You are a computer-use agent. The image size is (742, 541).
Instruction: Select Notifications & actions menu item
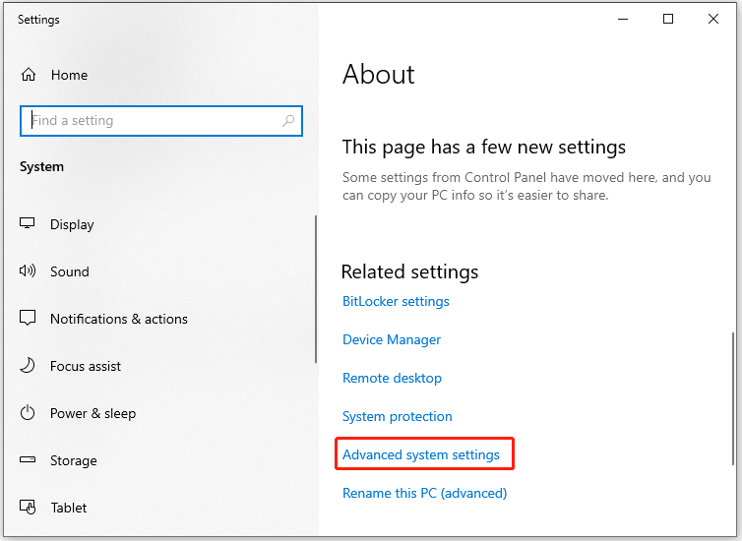pyautogui.click(x=118, y=319)
